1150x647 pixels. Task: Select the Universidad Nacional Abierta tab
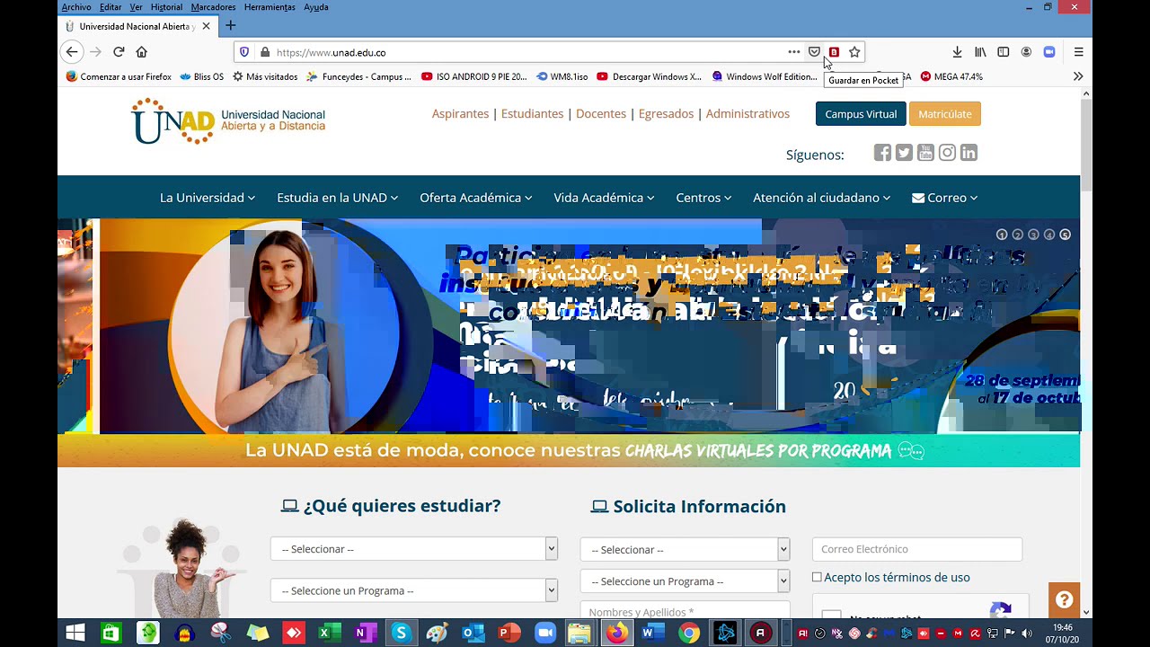point(137,26)
